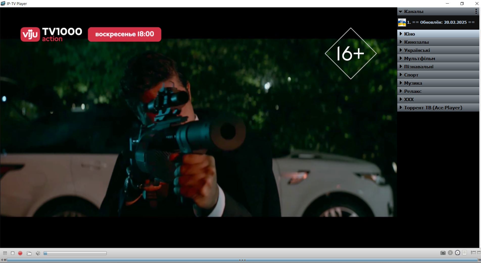
Task: Click the center grip dots on the seek bar
Action: tap(242, 260)
